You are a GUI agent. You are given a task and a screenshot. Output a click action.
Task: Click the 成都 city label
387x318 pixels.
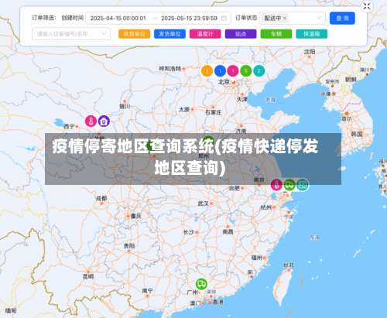click(101, 198)
